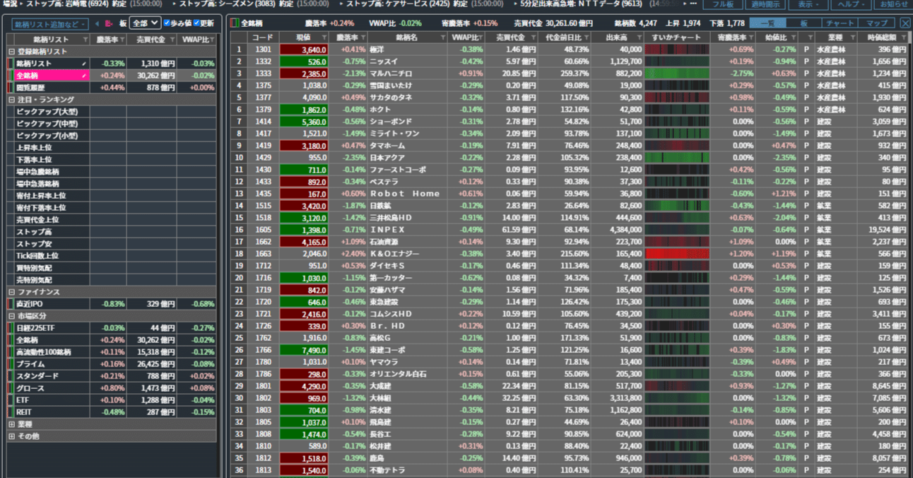Viewport: 913px width, 478px height.
Task: Click the red-green bar icon beside 全銘柄 title
Action: [x=235, y=23]
